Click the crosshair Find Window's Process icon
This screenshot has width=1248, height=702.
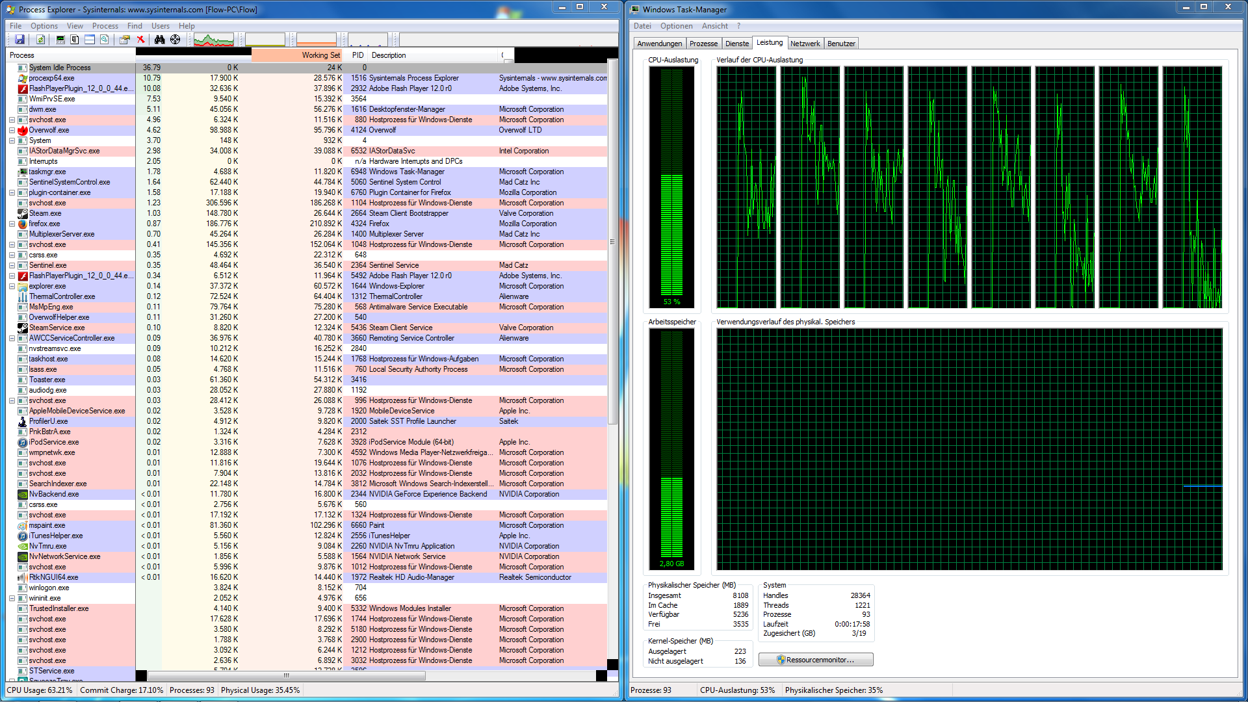point(175,40)
